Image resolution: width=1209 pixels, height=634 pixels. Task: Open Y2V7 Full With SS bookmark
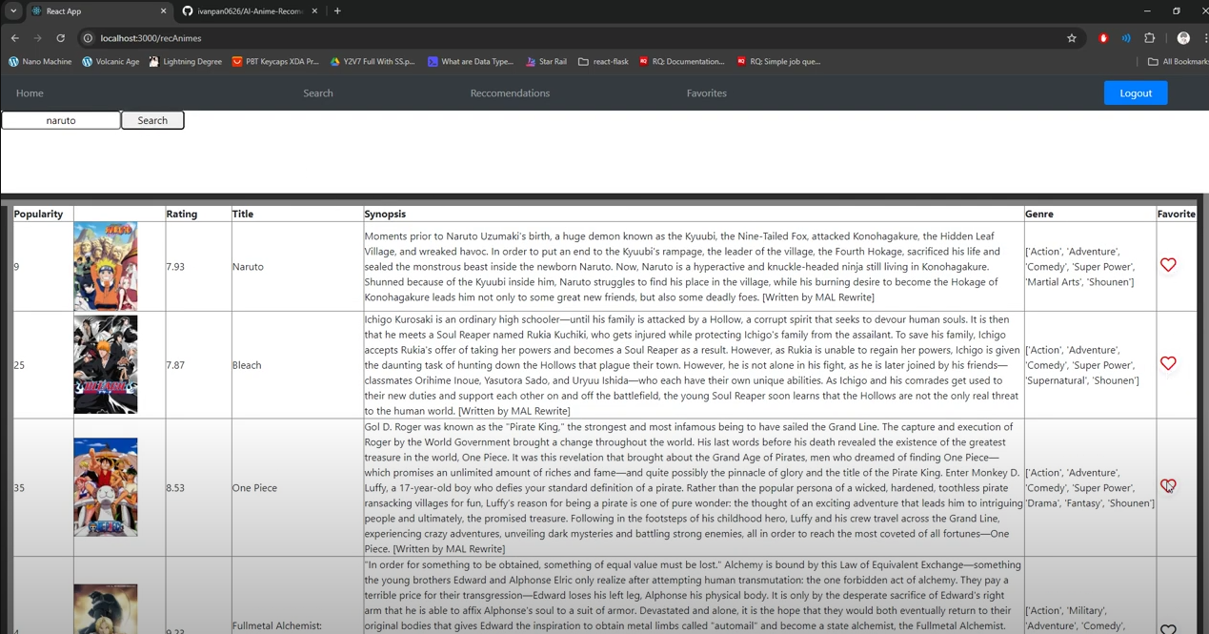373,61
